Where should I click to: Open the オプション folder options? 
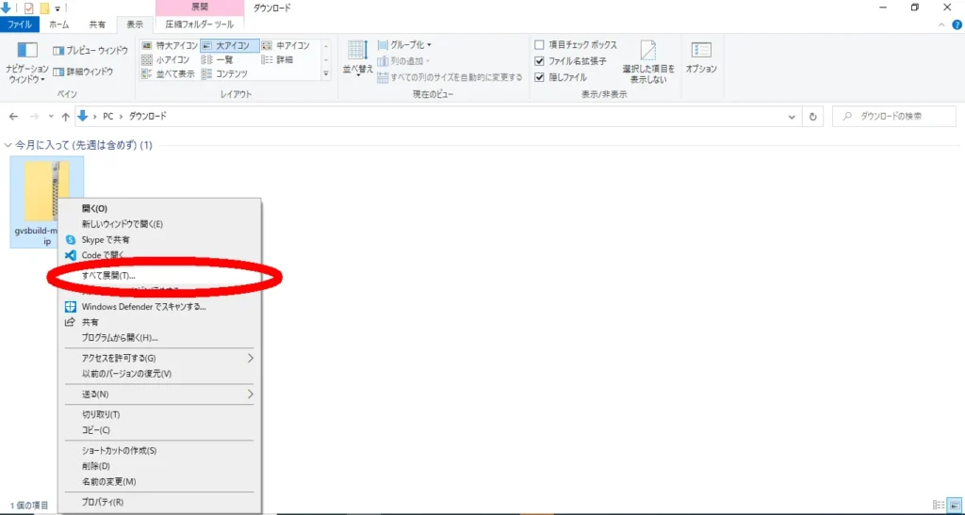point(701,58)
